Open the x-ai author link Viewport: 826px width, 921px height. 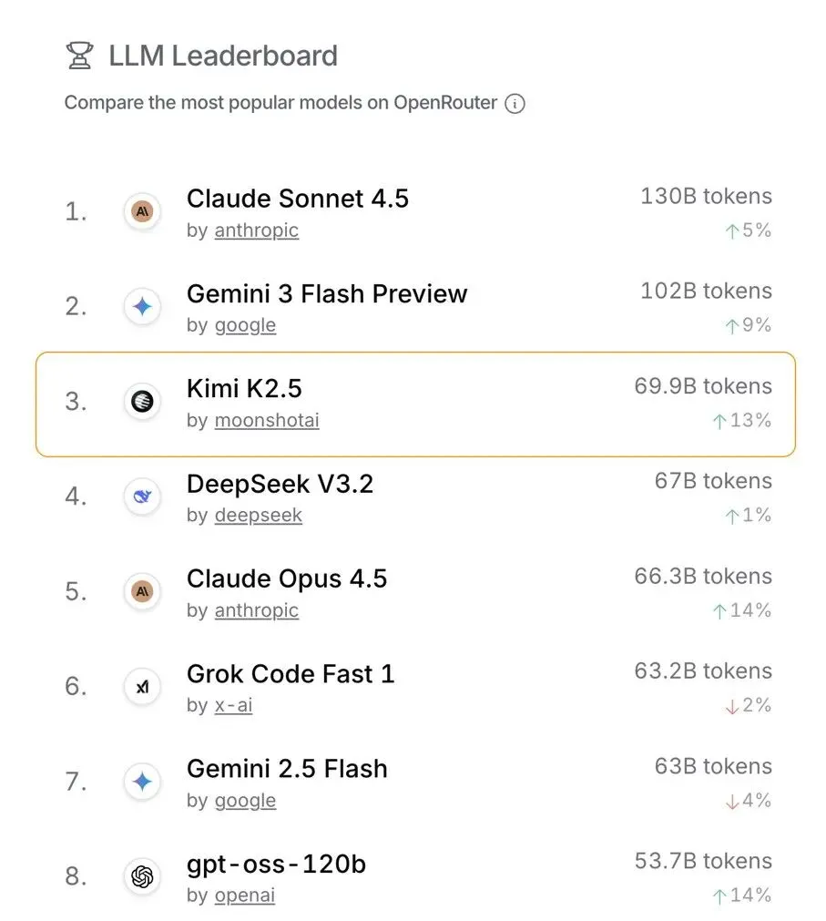[233, 705]
